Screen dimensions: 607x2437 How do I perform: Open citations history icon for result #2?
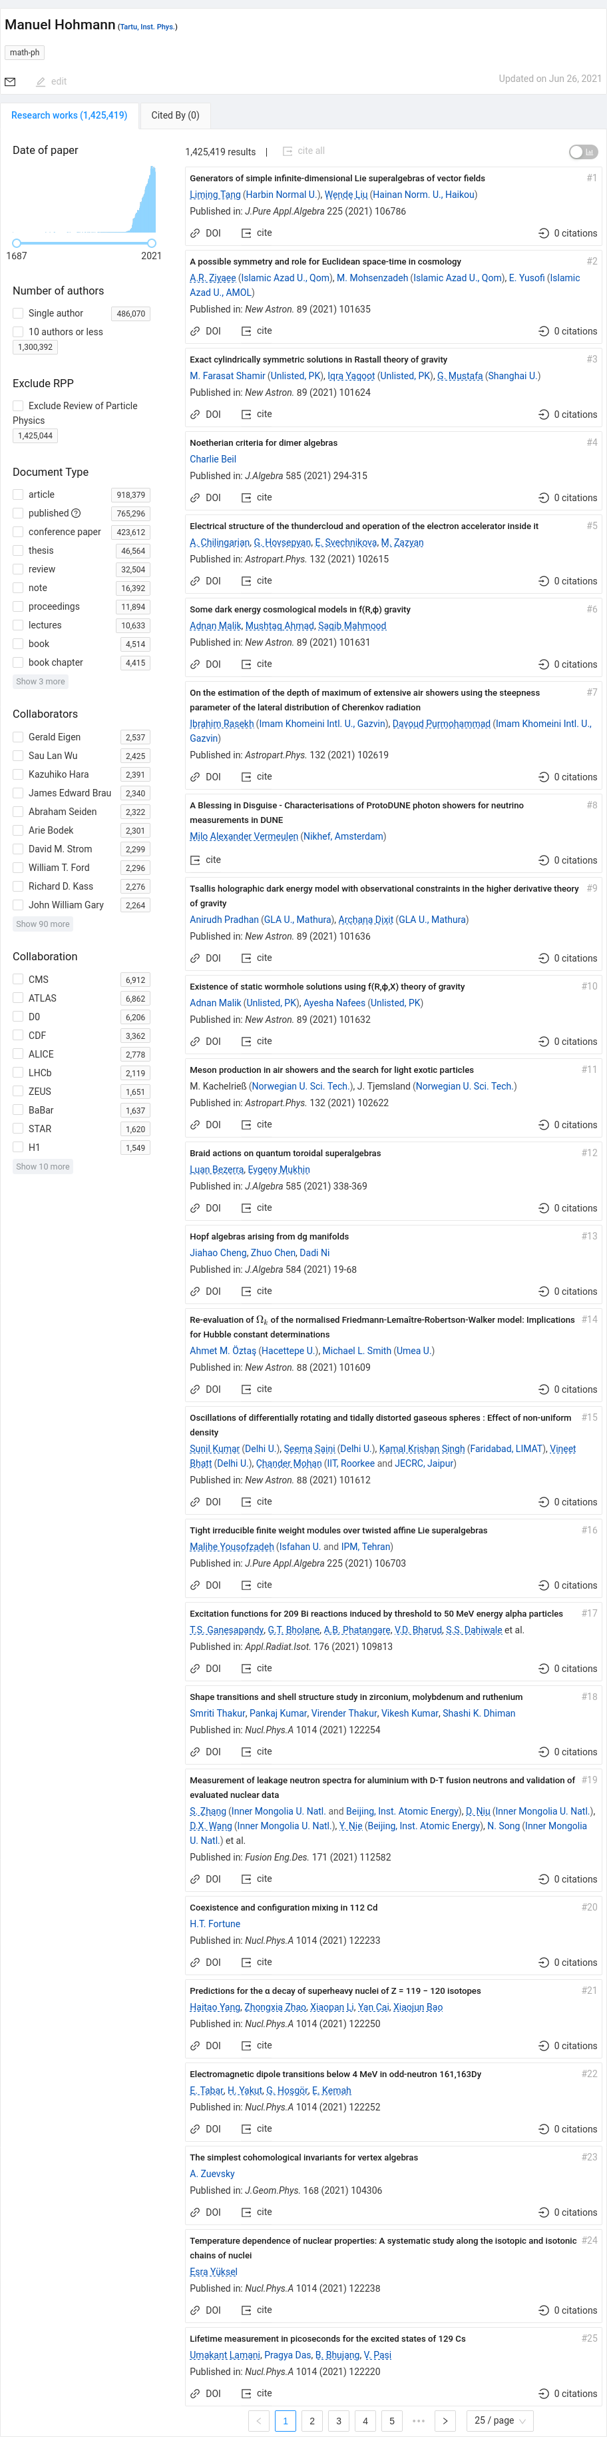point(544,331)
